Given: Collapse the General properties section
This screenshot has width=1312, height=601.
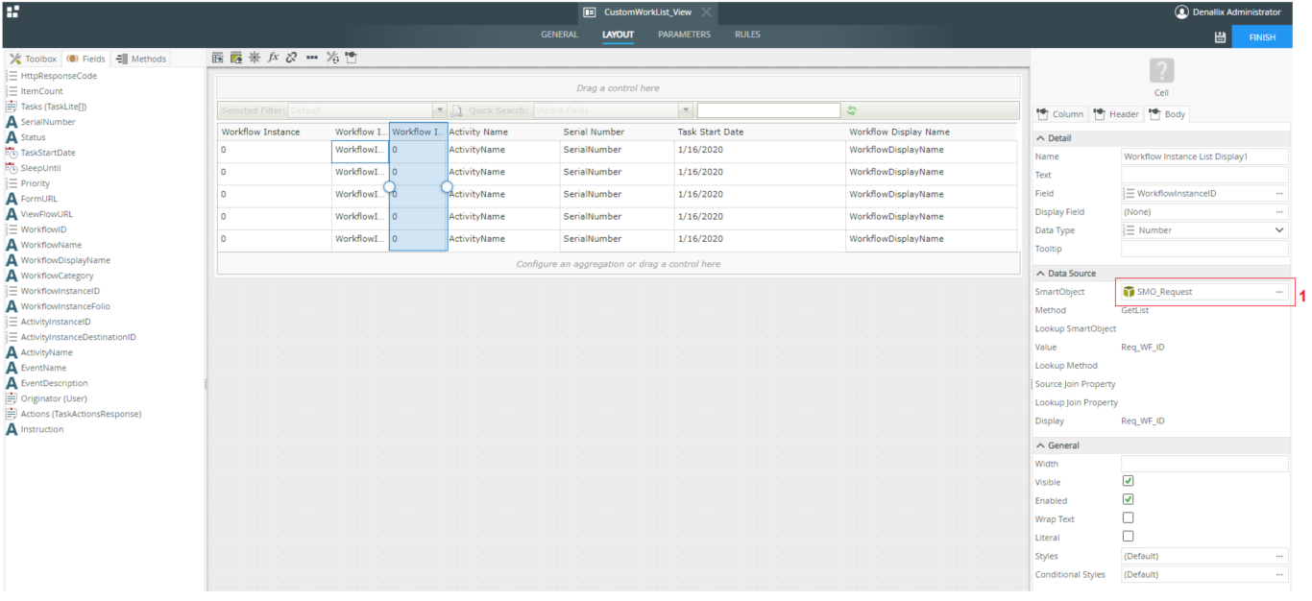Looking at the screenshot, I should 1041,445.
